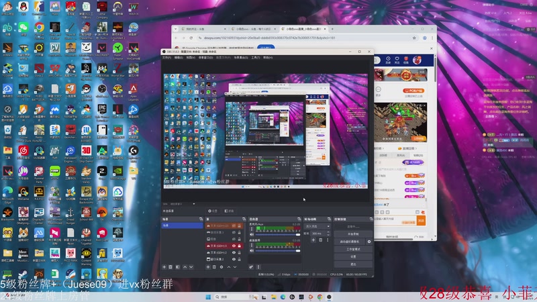Toggle lock on Window Capture 2 source
Screen dimensions: 537x302
click(240, 259)
